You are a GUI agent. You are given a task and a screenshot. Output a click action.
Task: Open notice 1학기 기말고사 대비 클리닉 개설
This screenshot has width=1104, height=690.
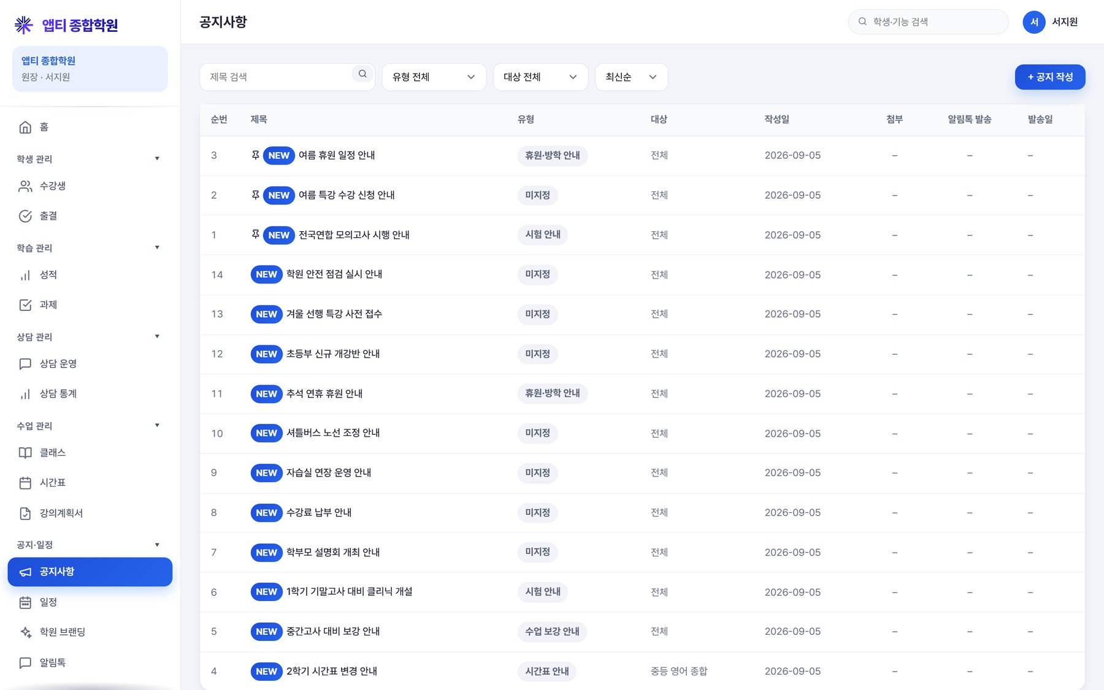tap(349, 591)
